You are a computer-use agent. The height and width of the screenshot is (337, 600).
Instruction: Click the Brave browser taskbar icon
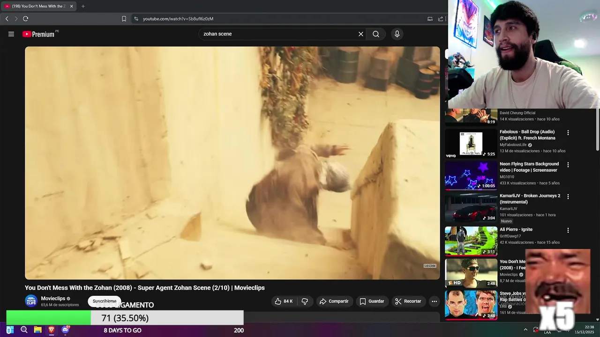pyautogui.click(x=52, y=330)
